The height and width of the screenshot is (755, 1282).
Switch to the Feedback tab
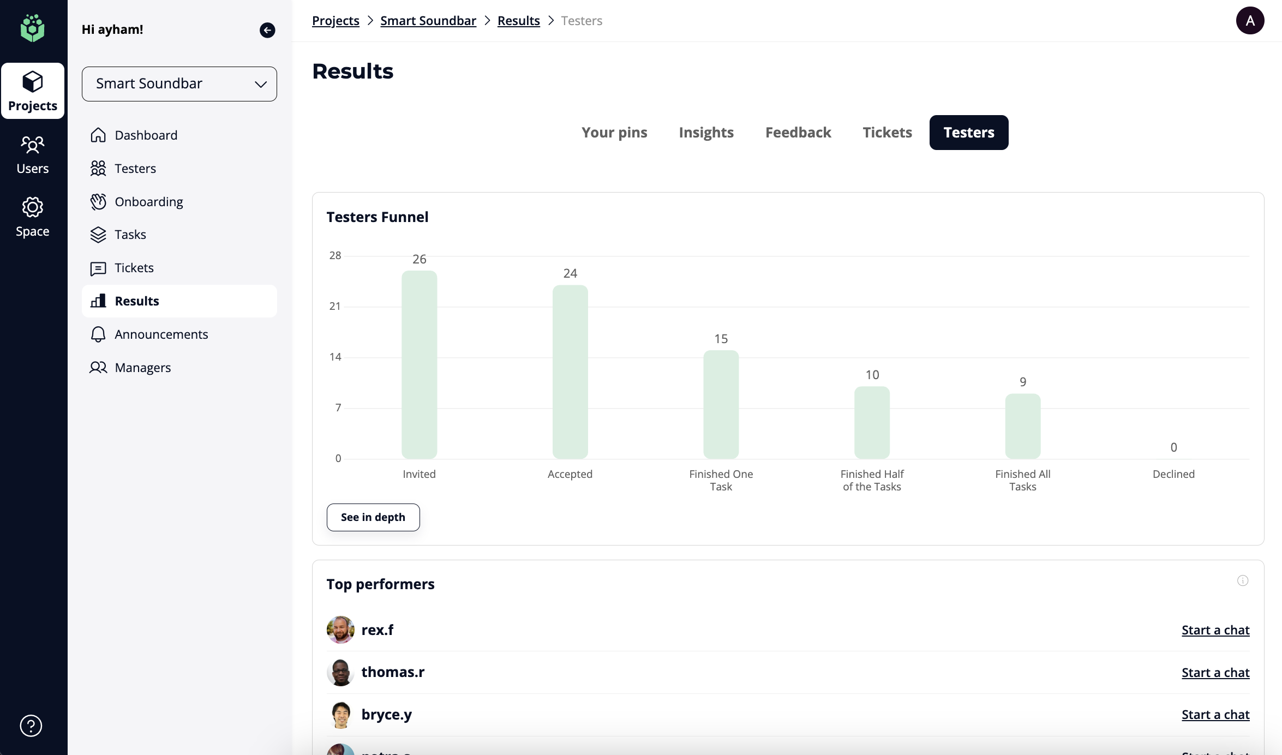(x=798, y=133)
